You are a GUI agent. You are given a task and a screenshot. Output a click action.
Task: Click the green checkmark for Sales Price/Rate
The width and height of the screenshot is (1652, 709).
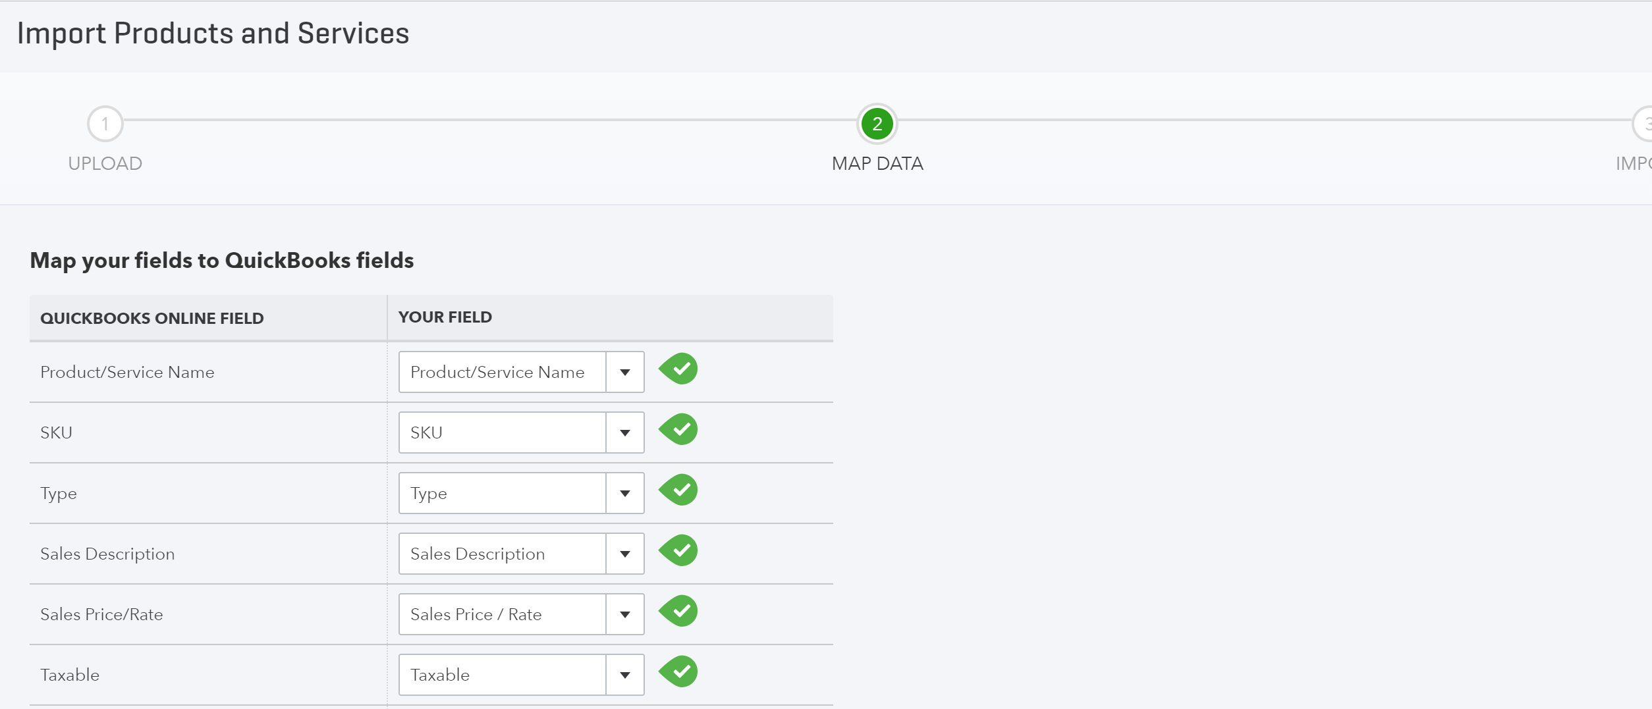678,611
